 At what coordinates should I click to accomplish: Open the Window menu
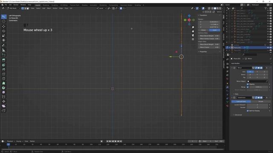[23, 5]
